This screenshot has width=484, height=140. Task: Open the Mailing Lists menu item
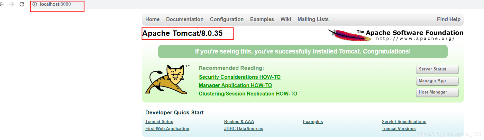coord(313,19)
